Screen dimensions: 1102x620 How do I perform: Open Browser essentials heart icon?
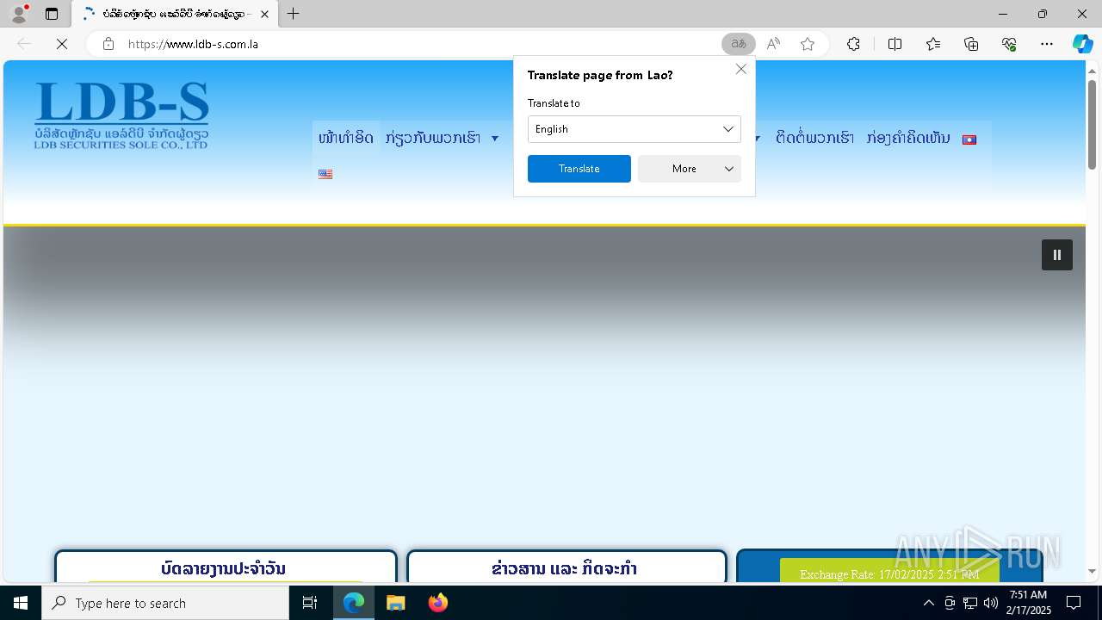(1009, 44)
